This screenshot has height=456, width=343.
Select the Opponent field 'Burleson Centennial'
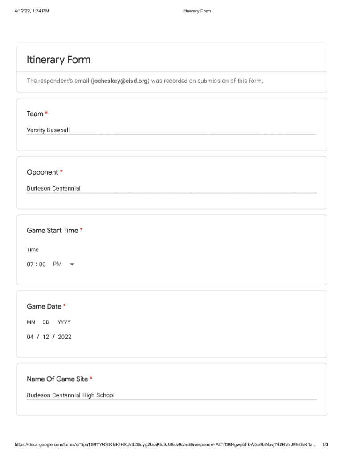(x=53, y=189)
